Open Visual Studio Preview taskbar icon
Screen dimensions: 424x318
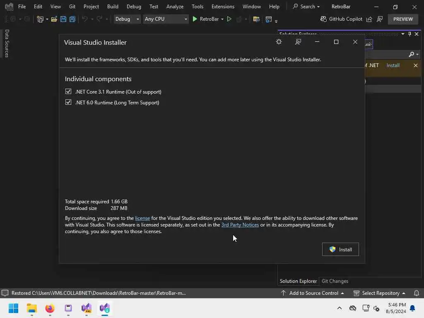tap(87, 308)
